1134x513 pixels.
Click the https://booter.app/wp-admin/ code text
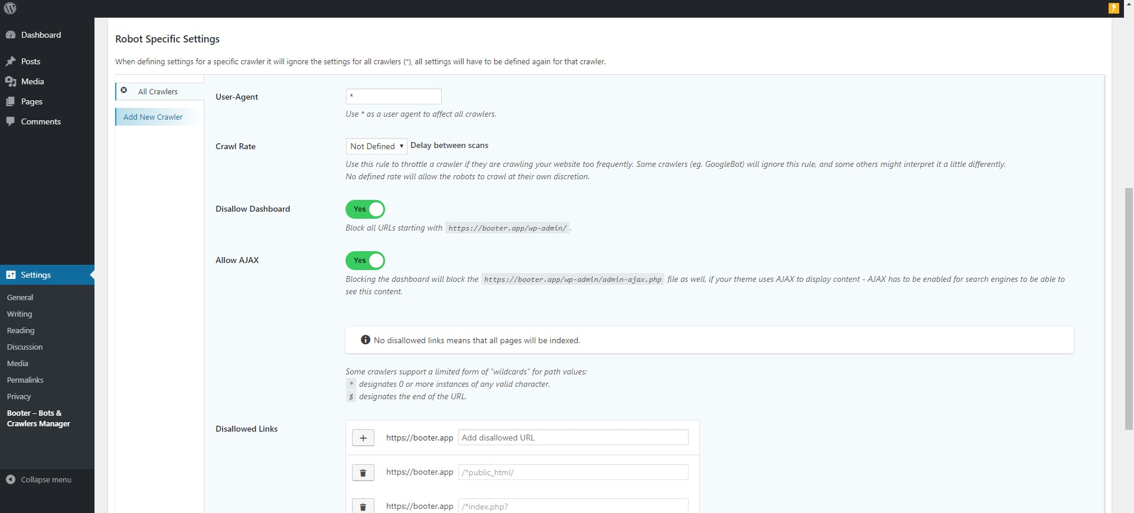coord(507,228)
